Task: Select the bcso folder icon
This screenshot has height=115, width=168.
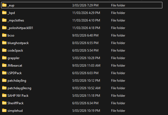Action: tap(4, 35)
